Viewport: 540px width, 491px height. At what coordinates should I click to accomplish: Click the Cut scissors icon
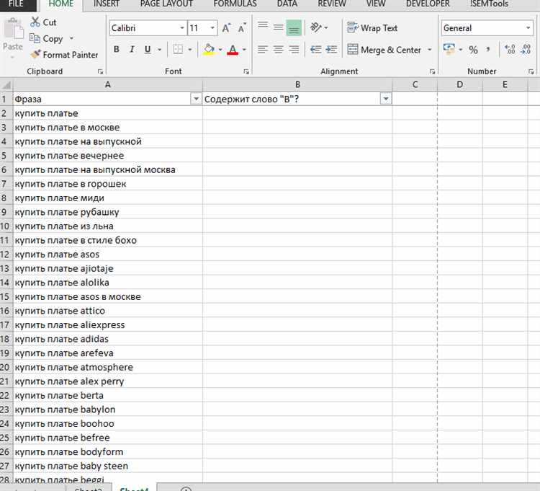[35, 22]
